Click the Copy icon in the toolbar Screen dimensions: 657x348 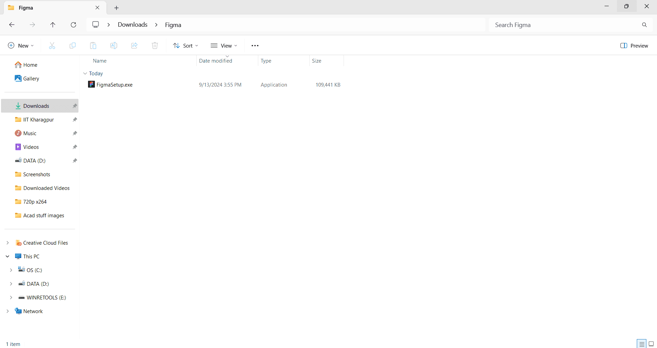72,45
